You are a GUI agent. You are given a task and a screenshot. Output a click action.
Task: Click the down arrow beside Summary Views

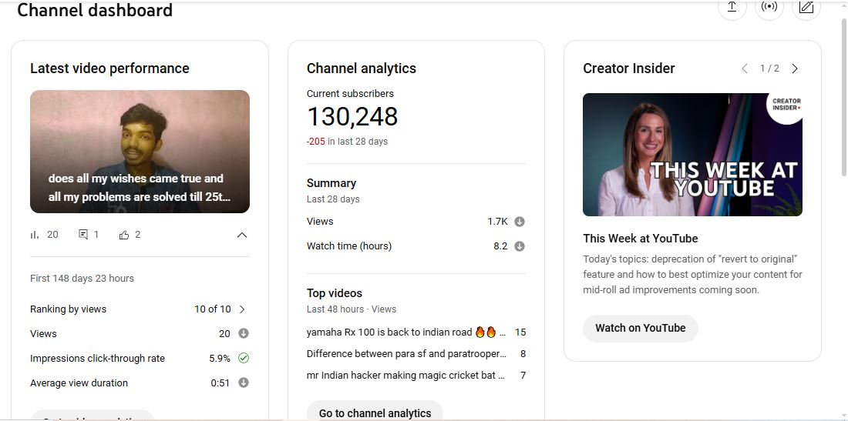[x=520, y=222]
